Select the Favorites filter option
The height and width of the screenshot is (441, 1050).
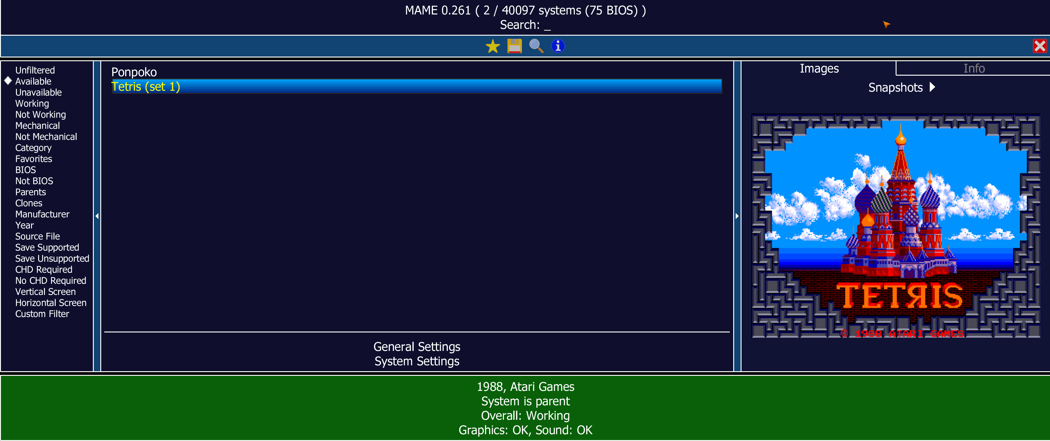(34, 159)
